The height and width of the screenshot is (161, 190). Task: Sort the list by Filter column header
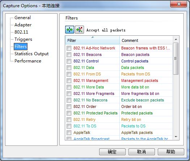click(93, 40)
